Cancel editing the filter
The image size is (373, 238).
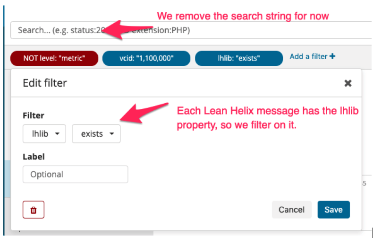[x=292, y=210]
